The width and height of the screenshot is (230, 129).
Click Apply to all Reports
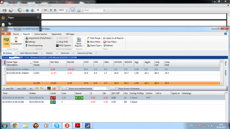(x=113, y=38)
